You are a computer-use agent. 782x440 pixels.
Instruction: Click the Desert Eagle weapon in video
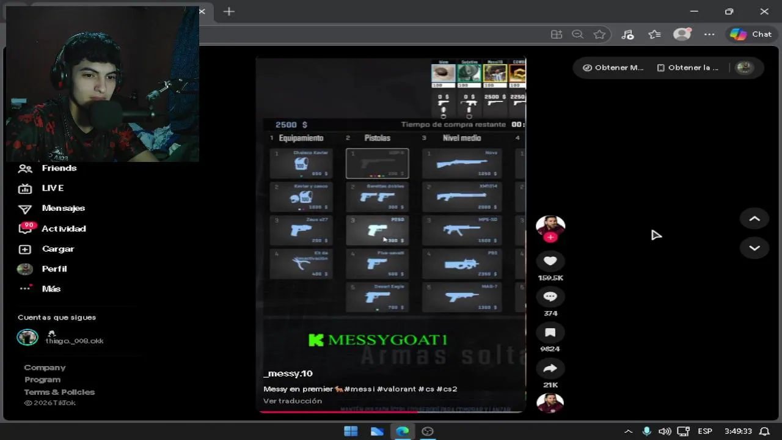[x=377, y=297]
